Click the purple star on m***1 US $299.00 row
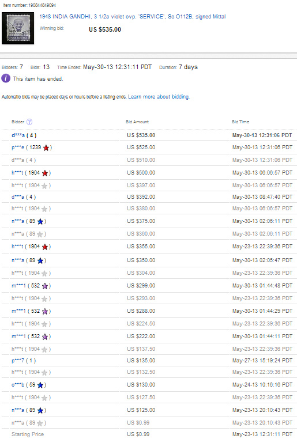Screen dimensions: 297x439 [x=45, y=286]
